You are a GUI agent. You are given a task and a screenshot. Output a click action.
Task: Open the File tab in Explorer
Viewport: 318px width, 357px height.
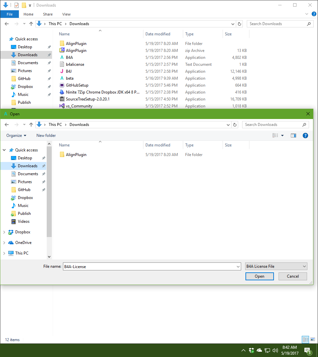click(x=10, y=14)
